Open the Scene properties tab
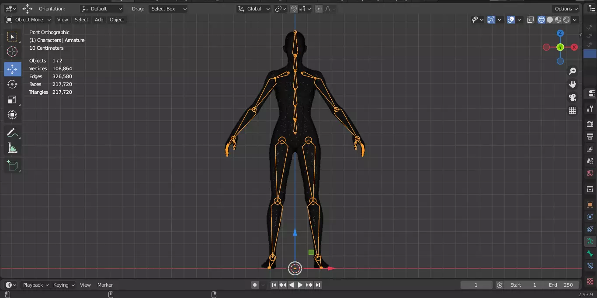 (x=590, y=161)
